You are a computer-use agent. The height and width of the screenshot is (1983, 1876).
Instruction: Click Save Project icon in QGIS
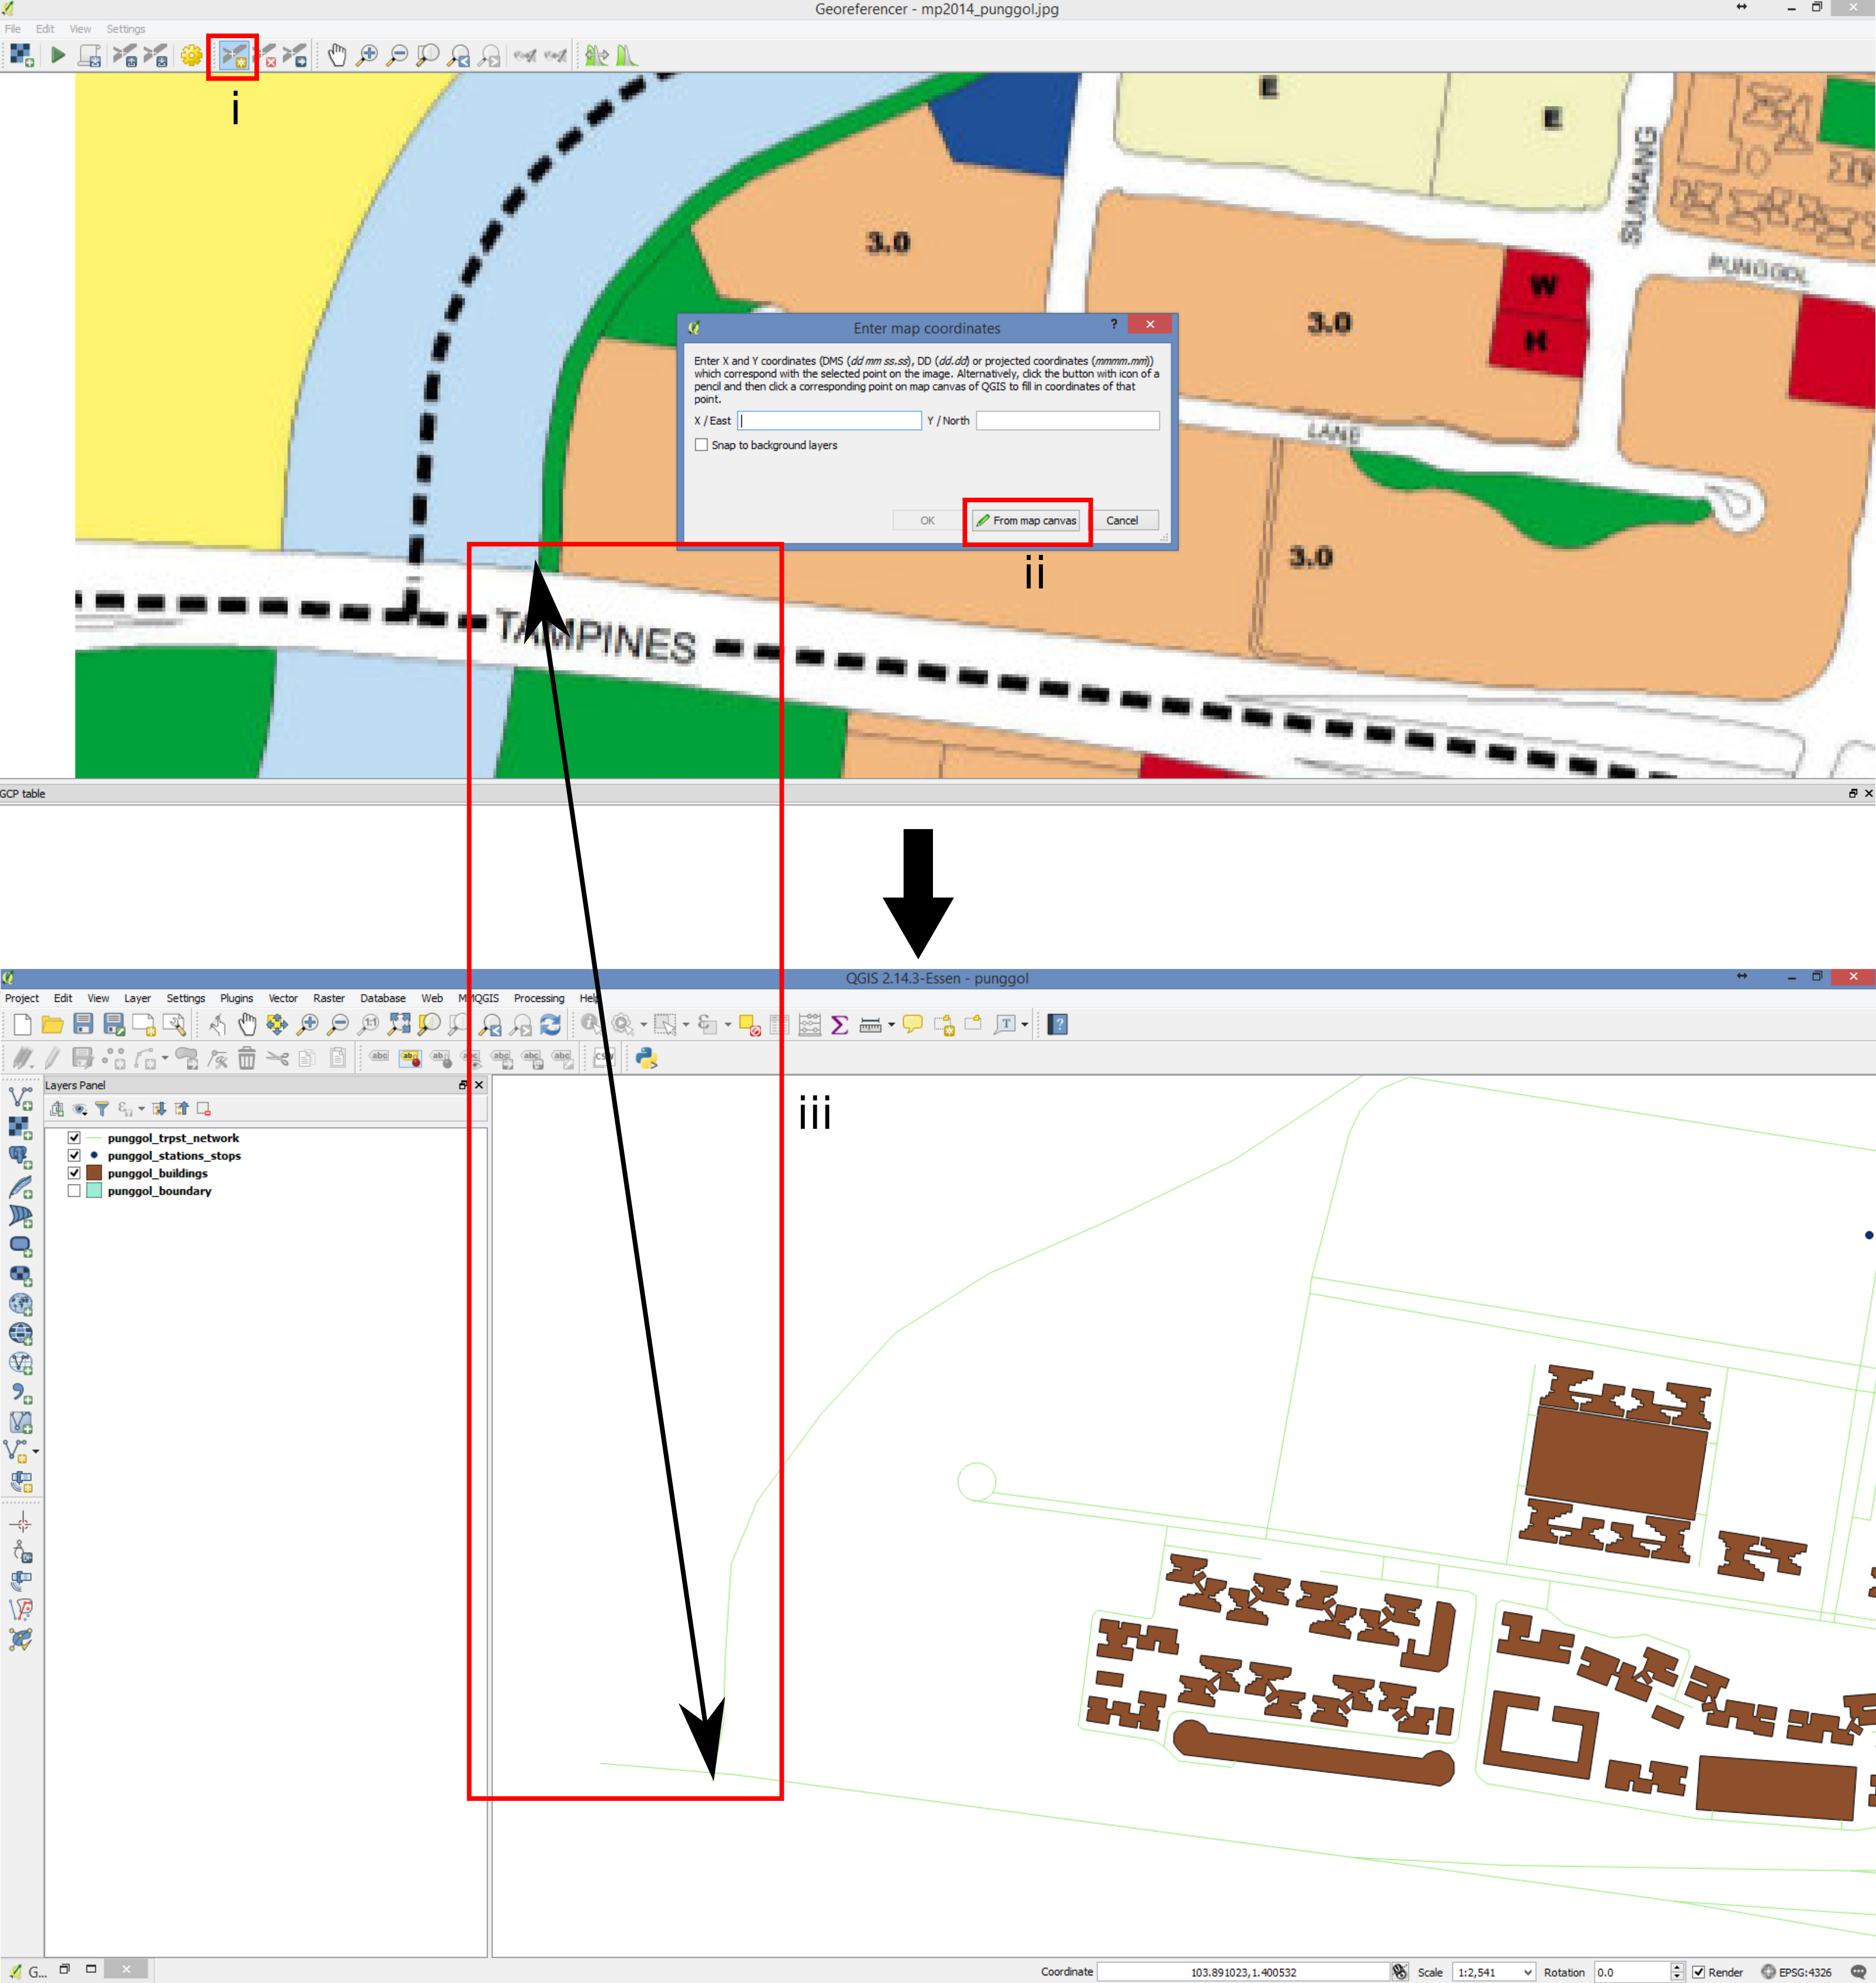(83, 1024)
